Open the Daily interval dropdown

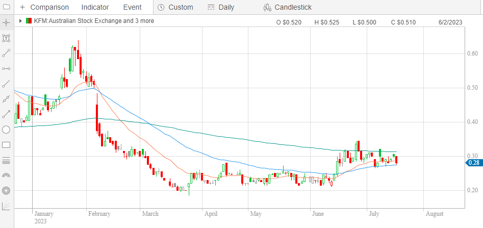(226, 7)
